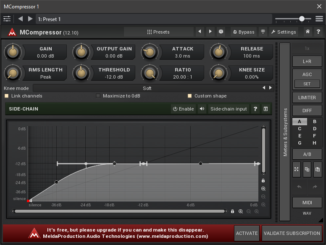Image resolution: width=326 pixels, height=245 pixels.
Task: Select preset slot D
Action: coord(315,129)
